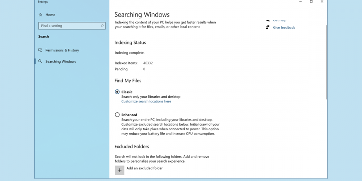This screenshot has width=362, height=181.
Task: Click into the Find a setting search field
Action: point(69,26)
